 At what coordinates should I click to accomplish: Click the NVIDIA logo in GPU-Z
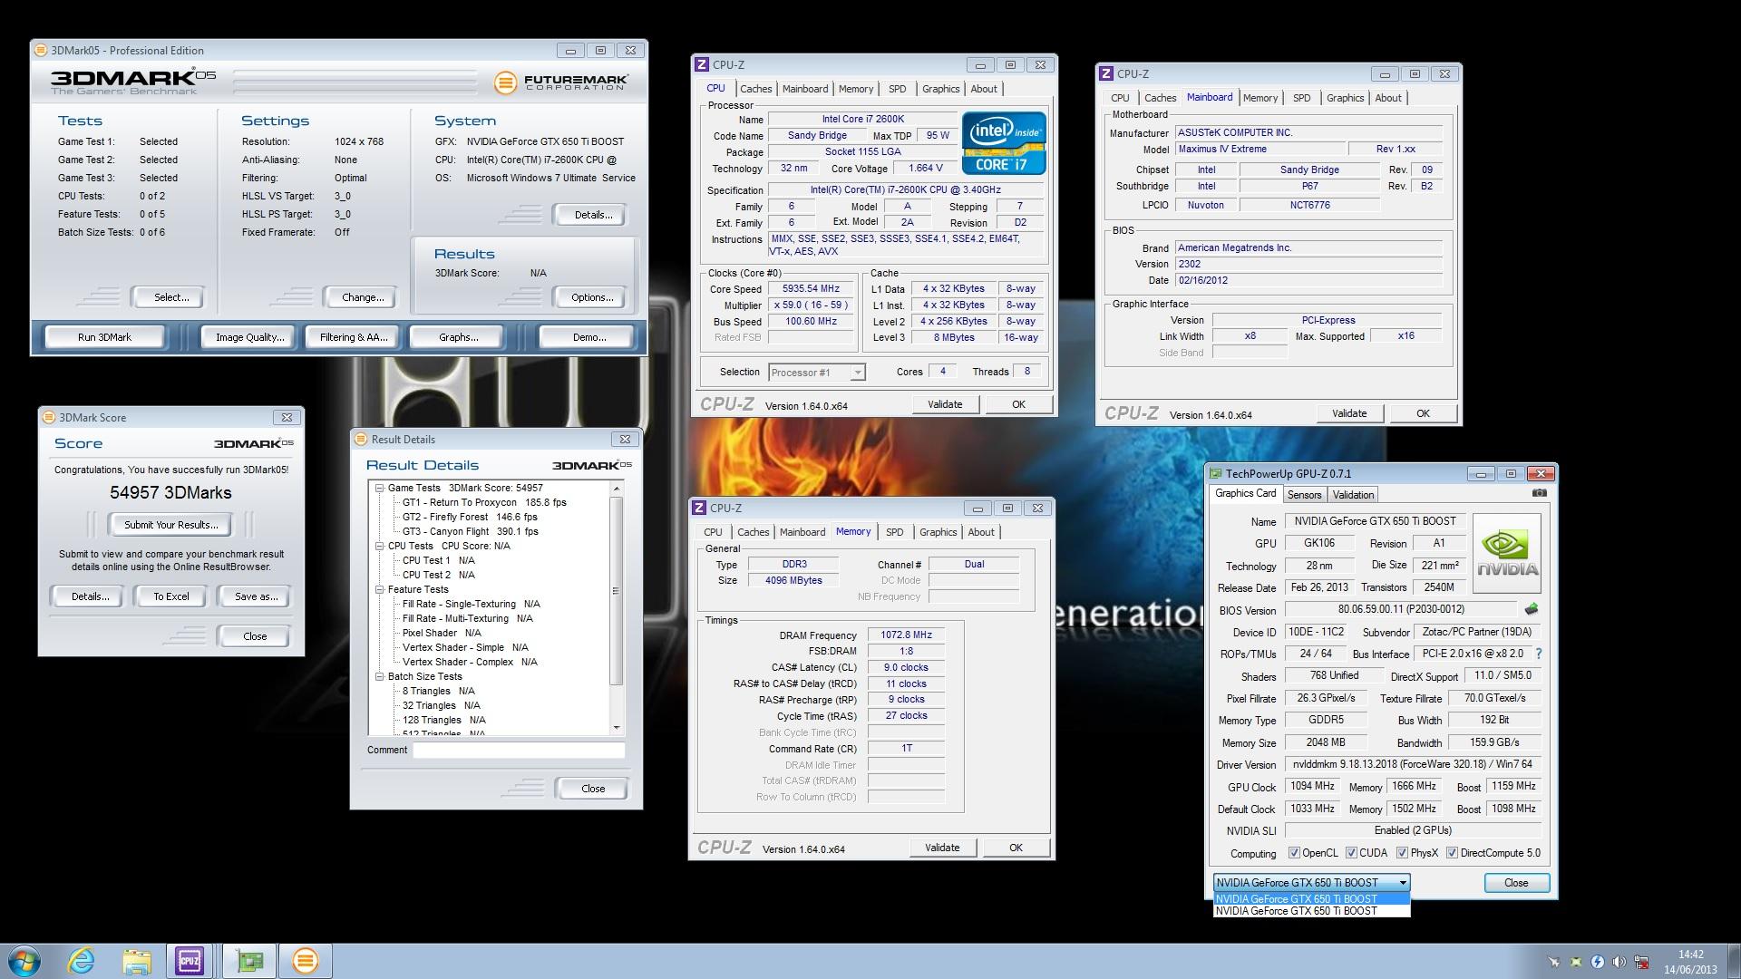pos(1507,553)
